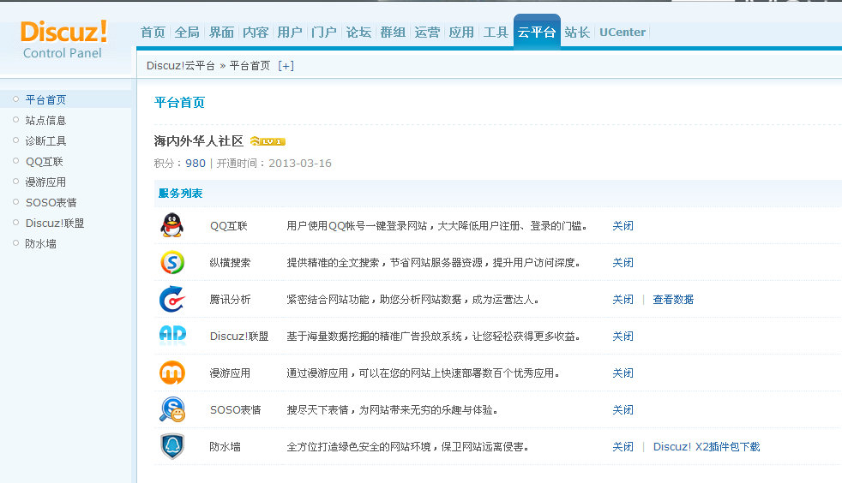Image resolution: width=842 pixels, height=483 pixels.
Task: Click the 防水墙 shield icon
Action: [x=172, y=446]
